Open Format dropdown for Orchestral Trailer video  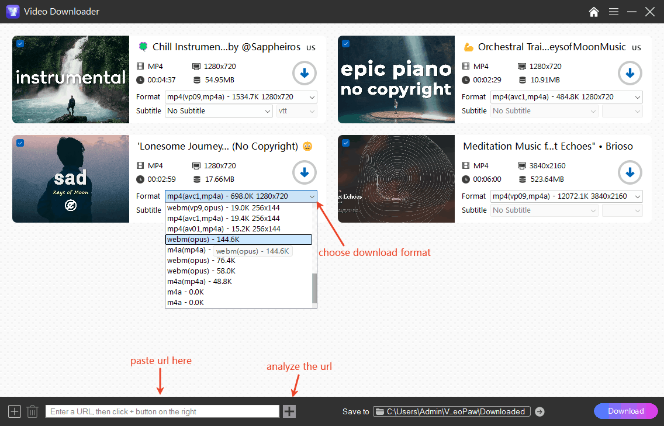pos(566,97)
